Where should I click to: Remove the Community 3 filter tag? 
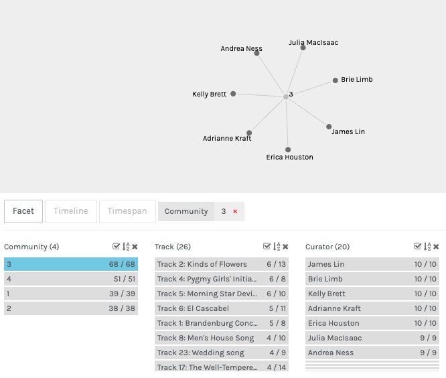[x=235, y=212]
